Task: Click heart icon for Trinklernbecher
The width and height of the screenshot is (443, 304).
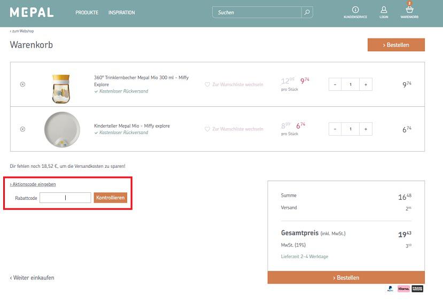Action: (207, 84)
